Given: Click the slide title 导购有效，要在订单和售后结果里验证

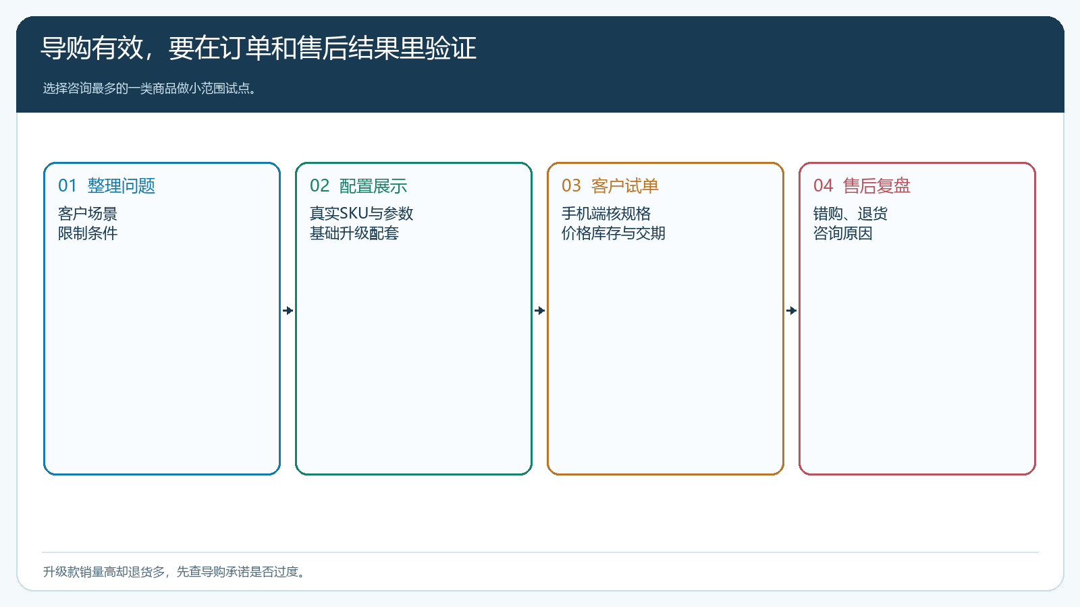Looking at the screenshot, I should [259, 48].
